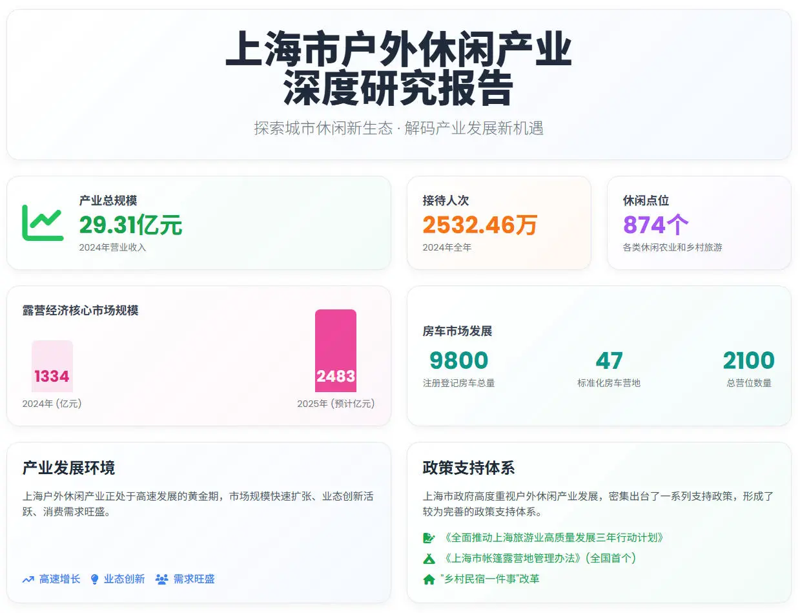The image size is (800, 613).
Task: Select the purple 874个 statistic
Action: click(655, 225)
